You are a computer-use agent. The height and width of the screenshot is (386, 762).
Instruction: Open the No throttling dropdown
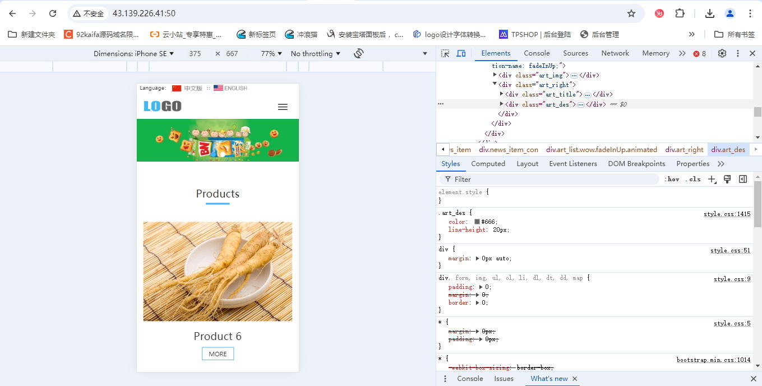315,53
